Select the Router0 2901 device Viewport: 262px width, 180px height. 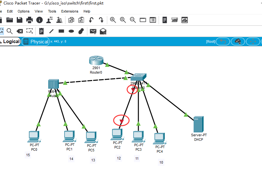(x=96, y=60)
